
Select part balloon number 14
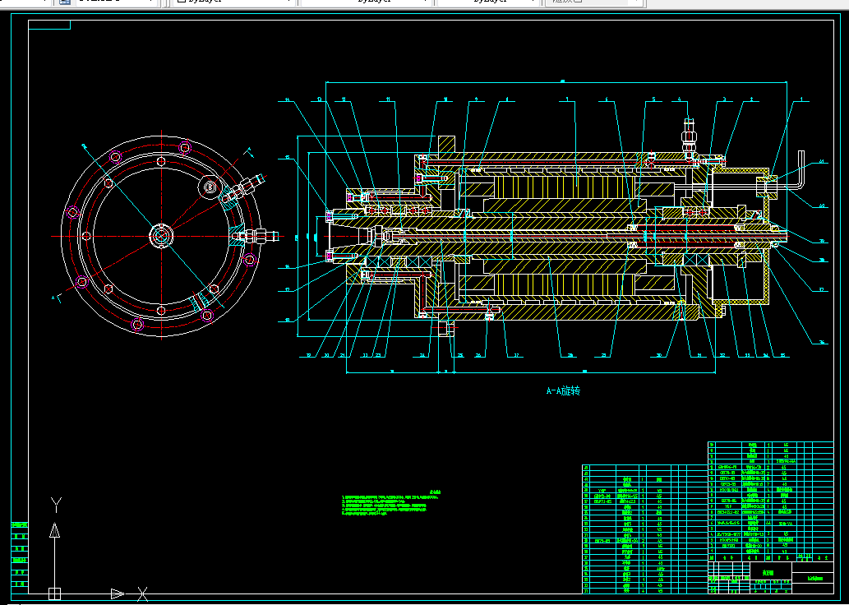pos(287,99)
